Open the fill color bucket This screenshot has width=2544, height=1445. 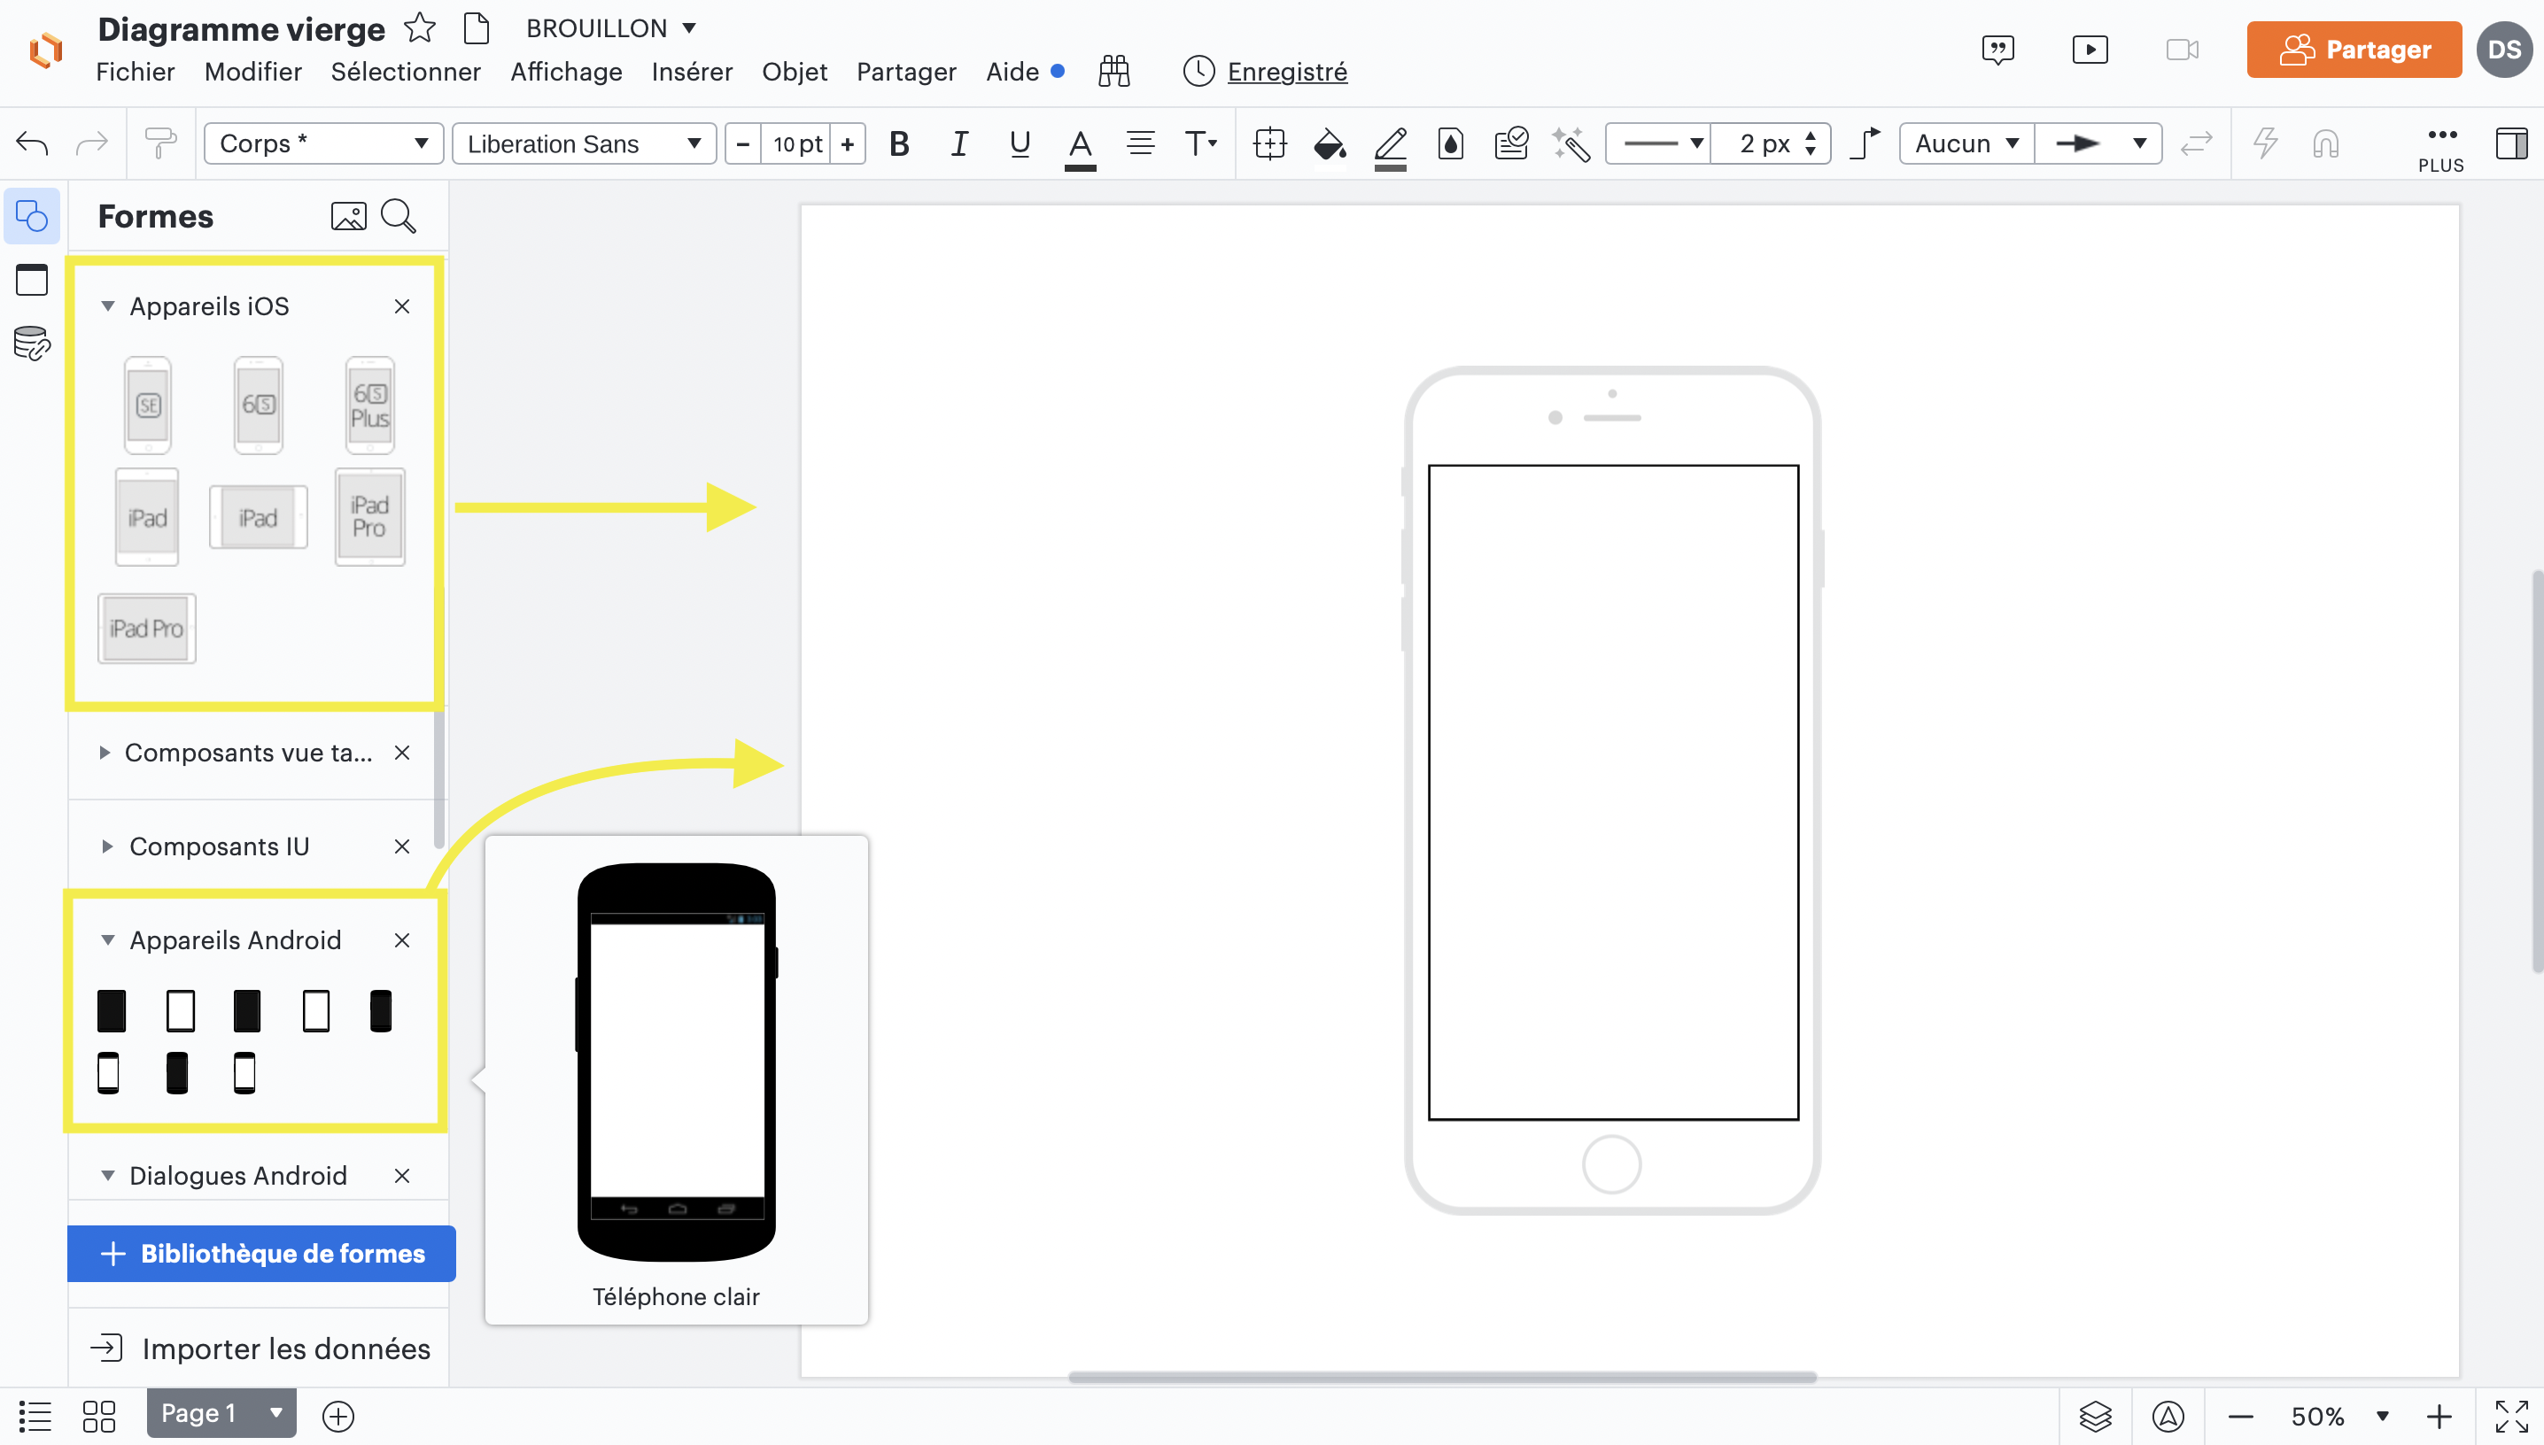[1329, 146]
